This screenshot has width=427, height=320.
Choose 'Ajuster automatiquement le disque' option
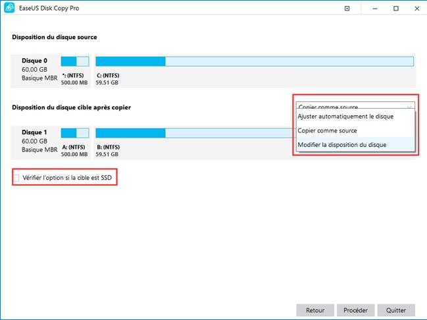[355, 117]
